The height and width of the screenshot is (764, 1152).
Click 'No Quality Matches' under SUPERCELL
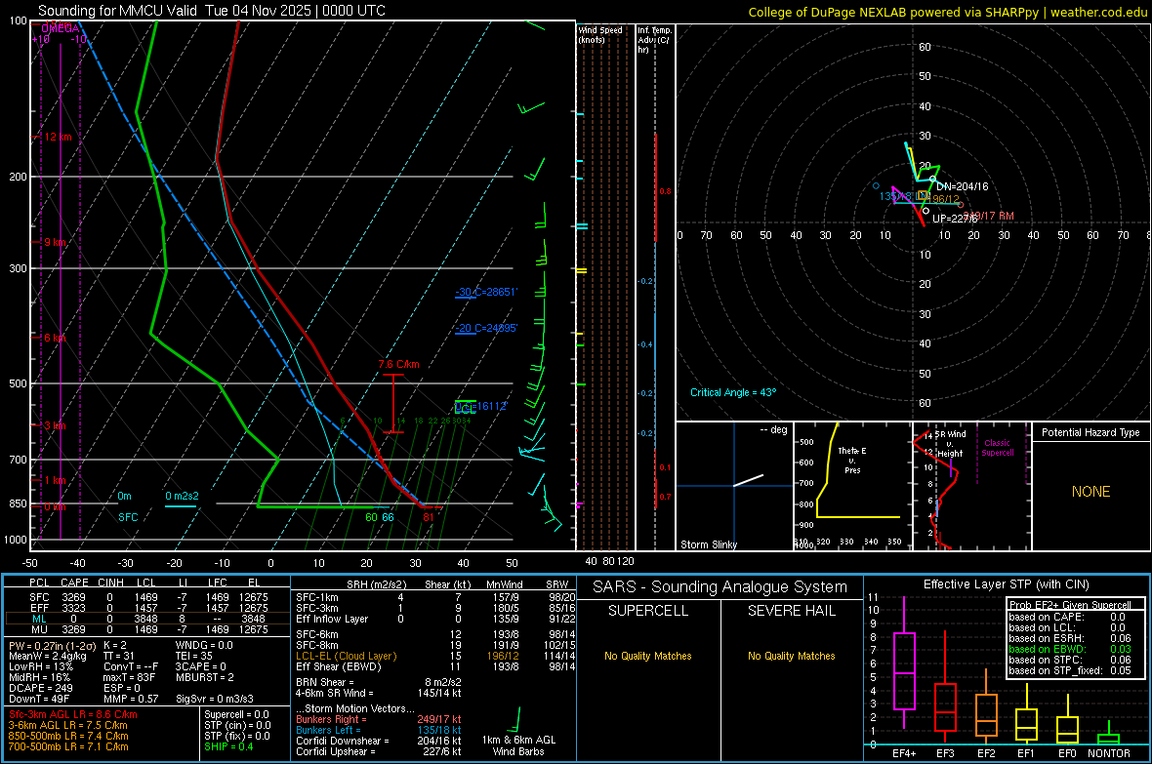click(648, 656)
